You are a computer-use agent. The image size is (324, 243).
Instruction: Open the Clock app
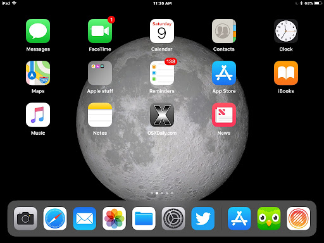pyautogui.click(x=286, y=31)
